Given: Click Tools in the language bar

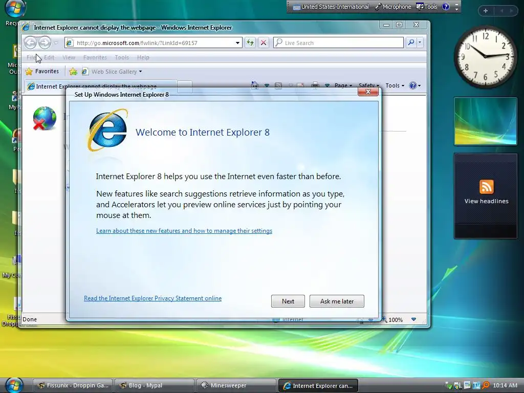Looking at the screenshot, I should point(427,7).
